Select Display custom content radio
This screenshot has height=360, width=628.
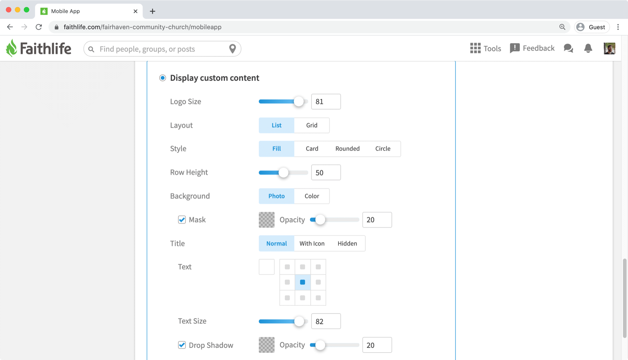pos(163,78)
